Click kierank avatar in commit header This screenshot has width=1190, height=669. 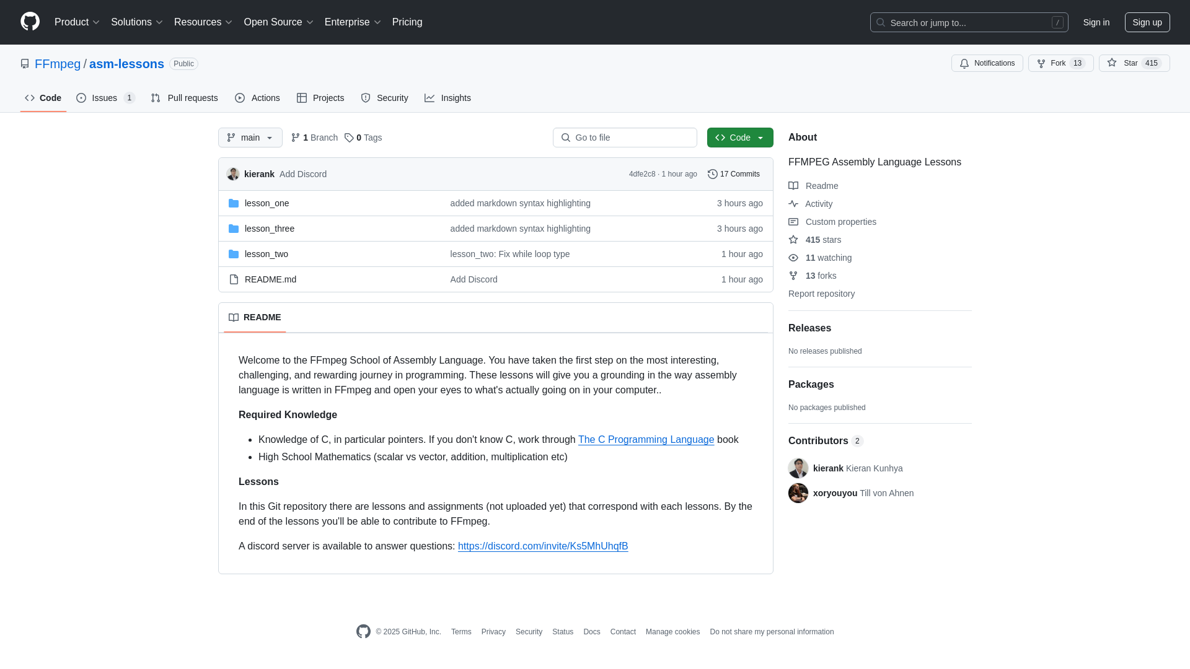tap(233, 174)
